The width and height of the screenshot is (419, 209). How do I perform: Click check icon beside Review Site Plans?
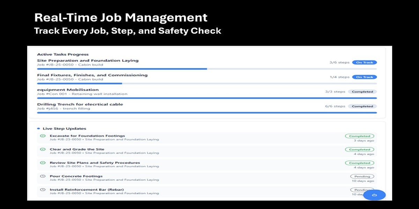pyautogui.click(x=43, y=163)
